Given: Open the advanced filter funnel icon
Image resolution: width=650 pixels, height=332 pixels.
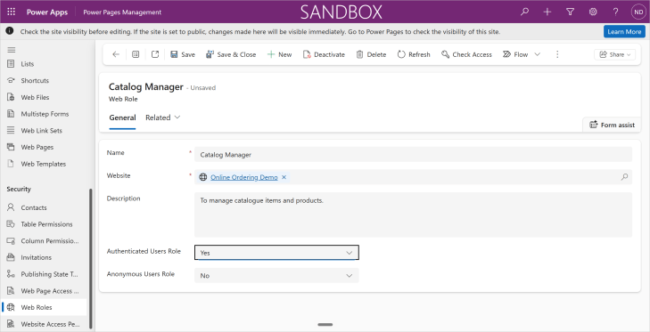Looking at the screenshot, I should [570, 12].
